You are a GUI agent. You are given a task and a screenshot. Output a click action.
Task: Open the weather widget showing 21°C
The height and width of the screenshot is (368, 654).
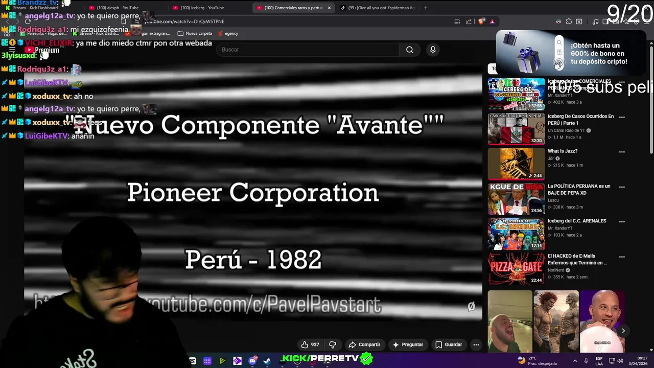(x=537, y=360)
